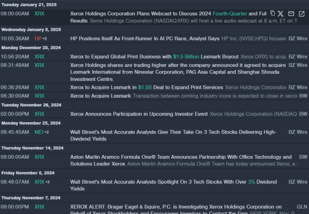The height and width of the screenshot is (214, 309).
Task: Click the +2 tickers next to HP
Action: pos(45,39)
